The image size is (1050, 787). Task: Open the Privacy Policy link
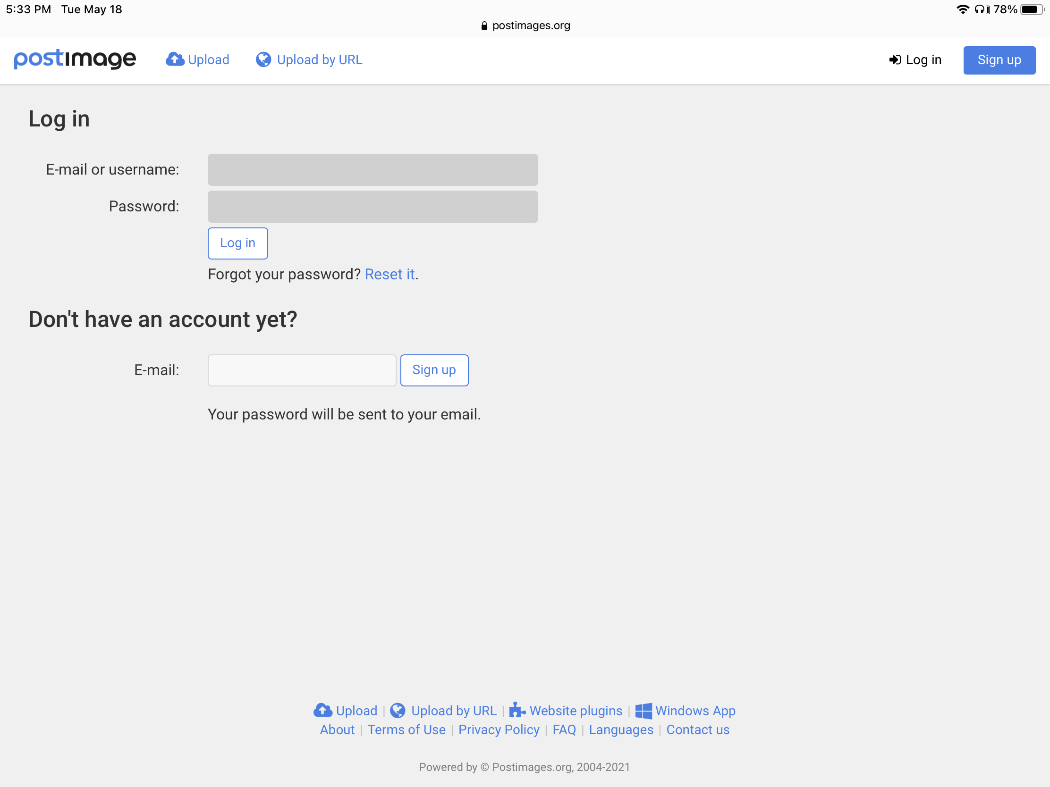point(499,729)
